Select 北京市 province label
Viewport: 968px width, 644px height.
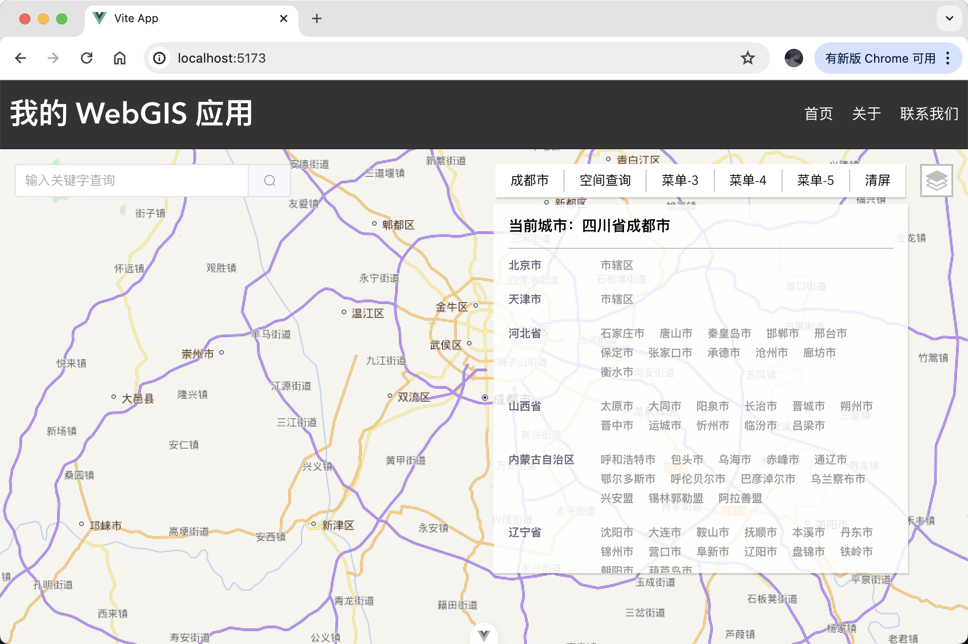pos(525,265)
